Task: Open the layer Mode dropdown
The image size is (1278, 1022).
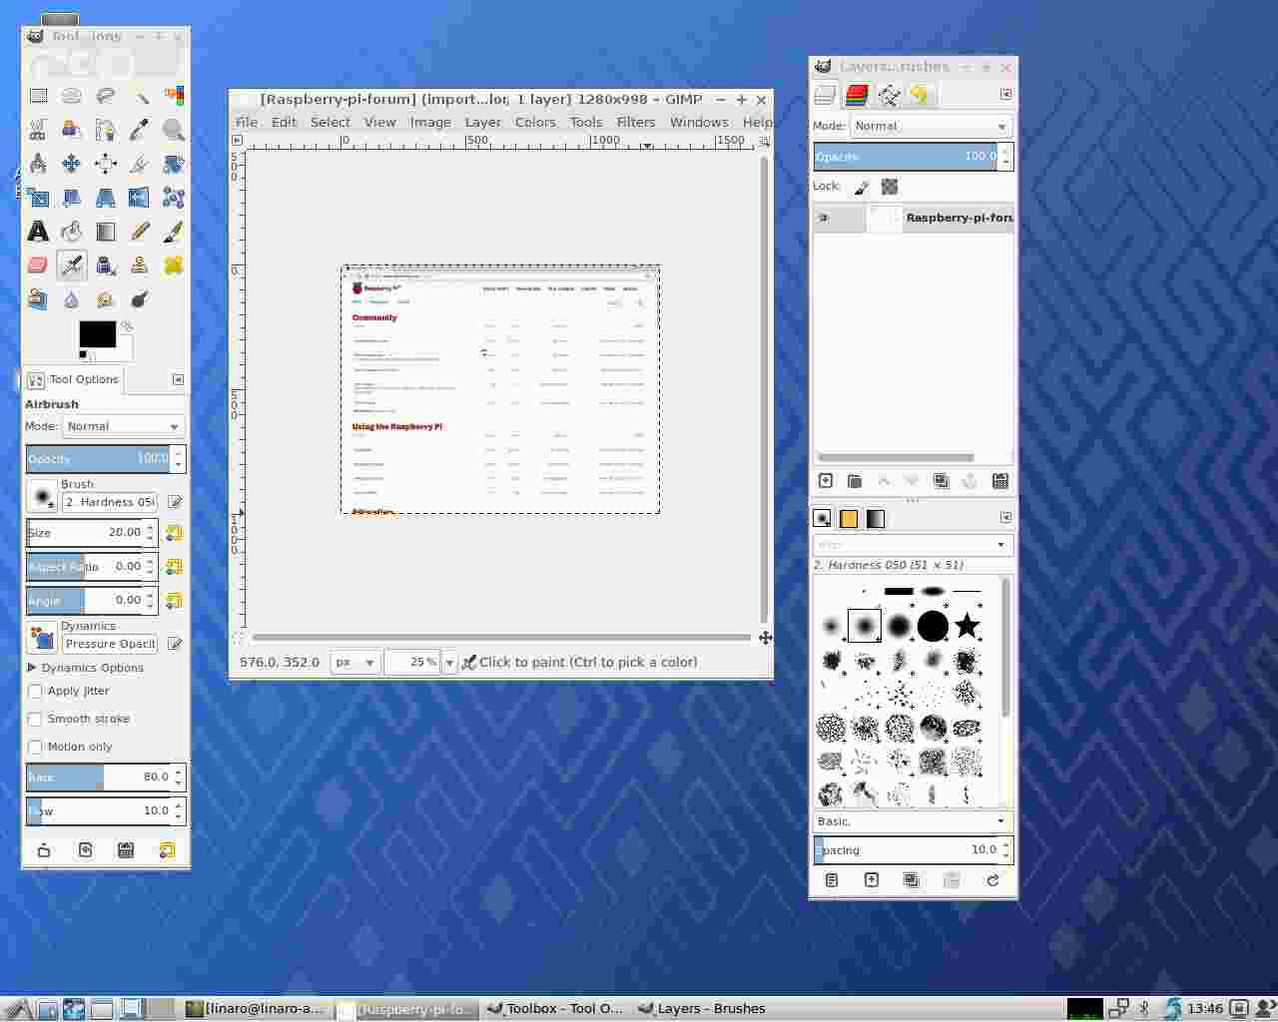Action: coord(931,126)
